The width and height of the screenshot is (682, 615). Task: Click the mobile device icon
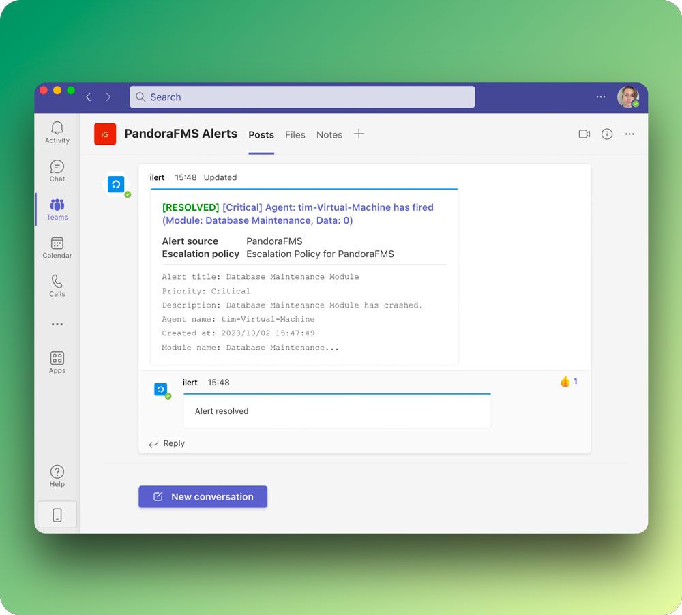[57, 515]
